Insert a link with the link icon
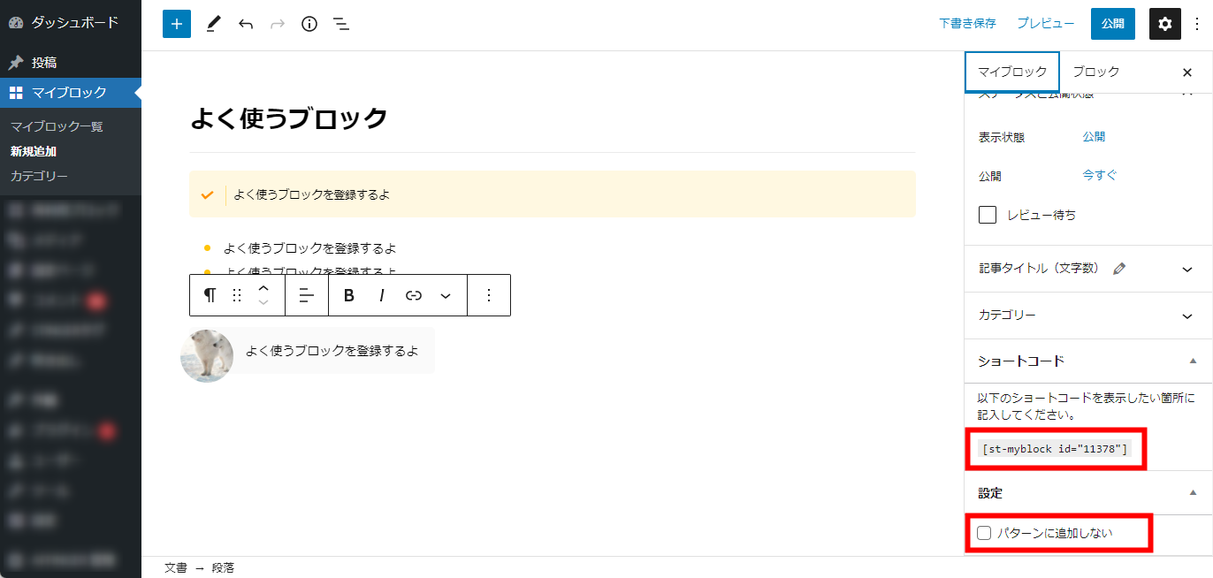1213x578 pixels. [x=414, y=295]
